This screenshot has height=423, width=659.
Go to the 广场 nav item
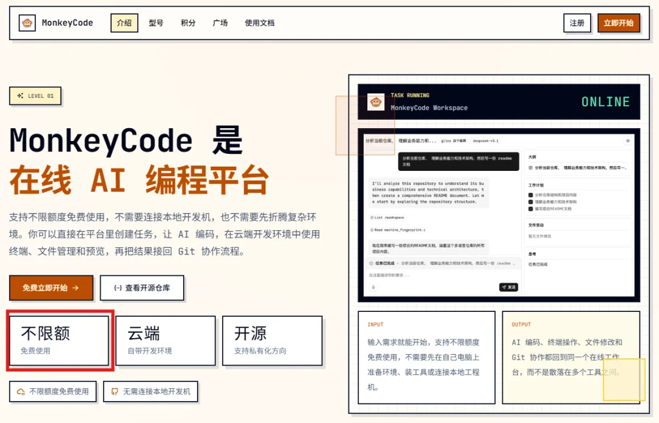point(220,23)
